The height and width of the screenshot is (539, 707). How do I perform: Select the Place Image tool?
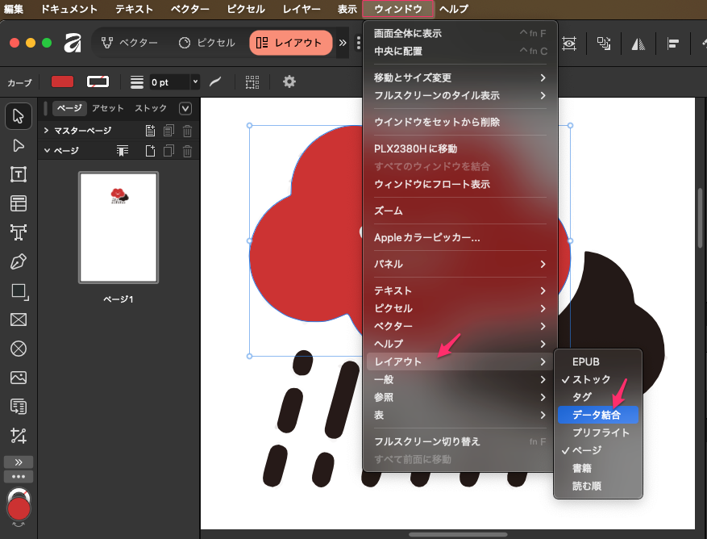pos(19,378)
